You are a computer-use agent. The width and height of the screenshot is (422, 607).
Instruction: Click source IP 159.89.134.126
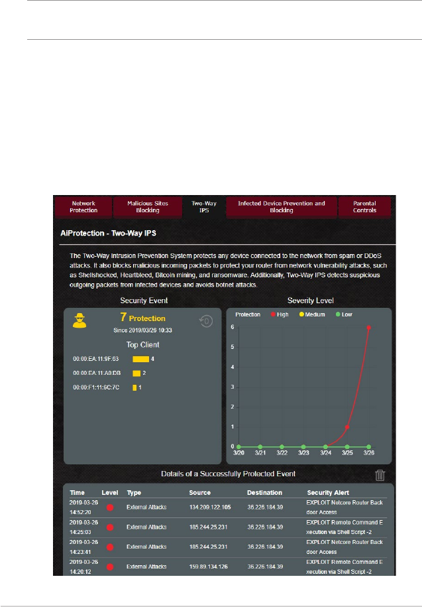pos(208,567)
